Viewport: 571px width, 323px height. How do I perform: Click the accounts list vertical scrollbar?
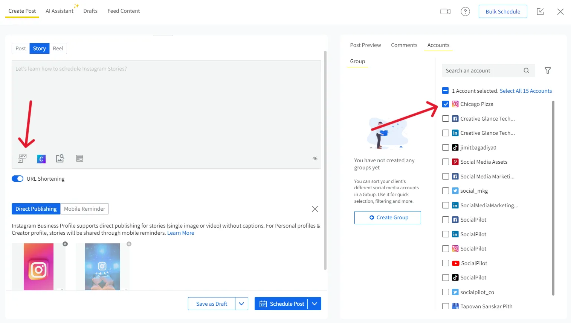[x=553, y=198]
